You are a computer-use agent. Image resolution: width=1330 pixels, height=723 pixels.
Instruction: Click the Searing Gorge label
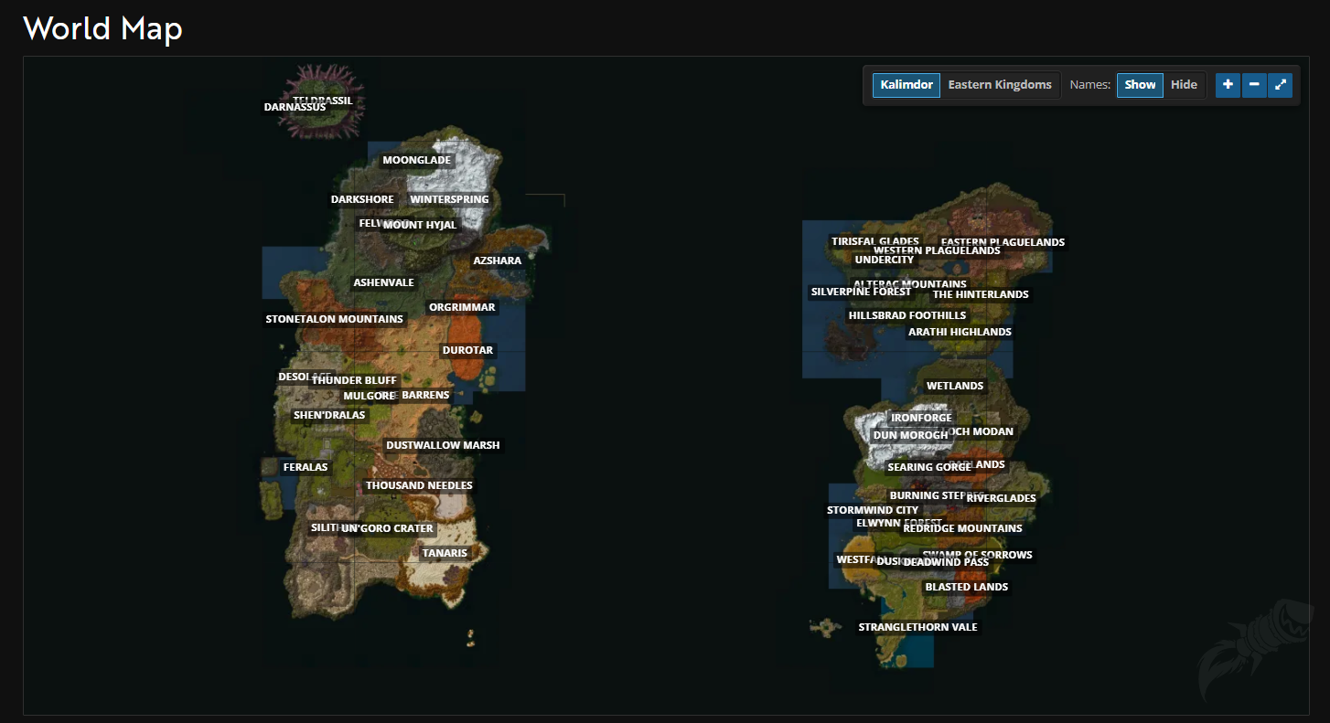tap(929, 467)
